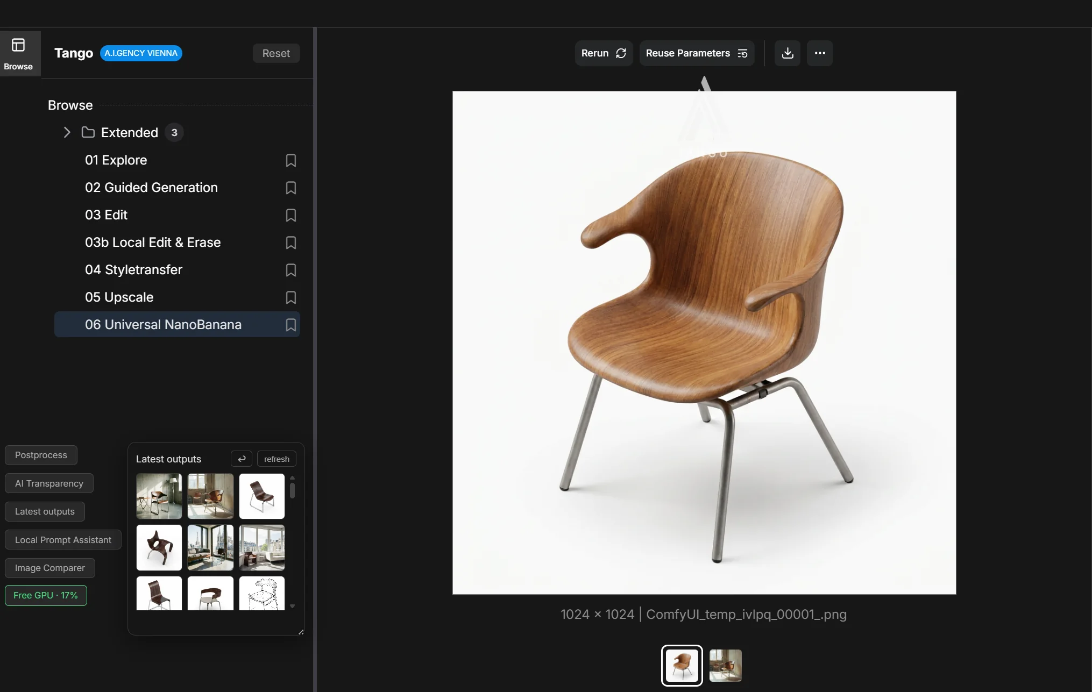Select 02 Guided Generation workflow
The height and width of the screenshot is (692, 1092).
(177, 188)
